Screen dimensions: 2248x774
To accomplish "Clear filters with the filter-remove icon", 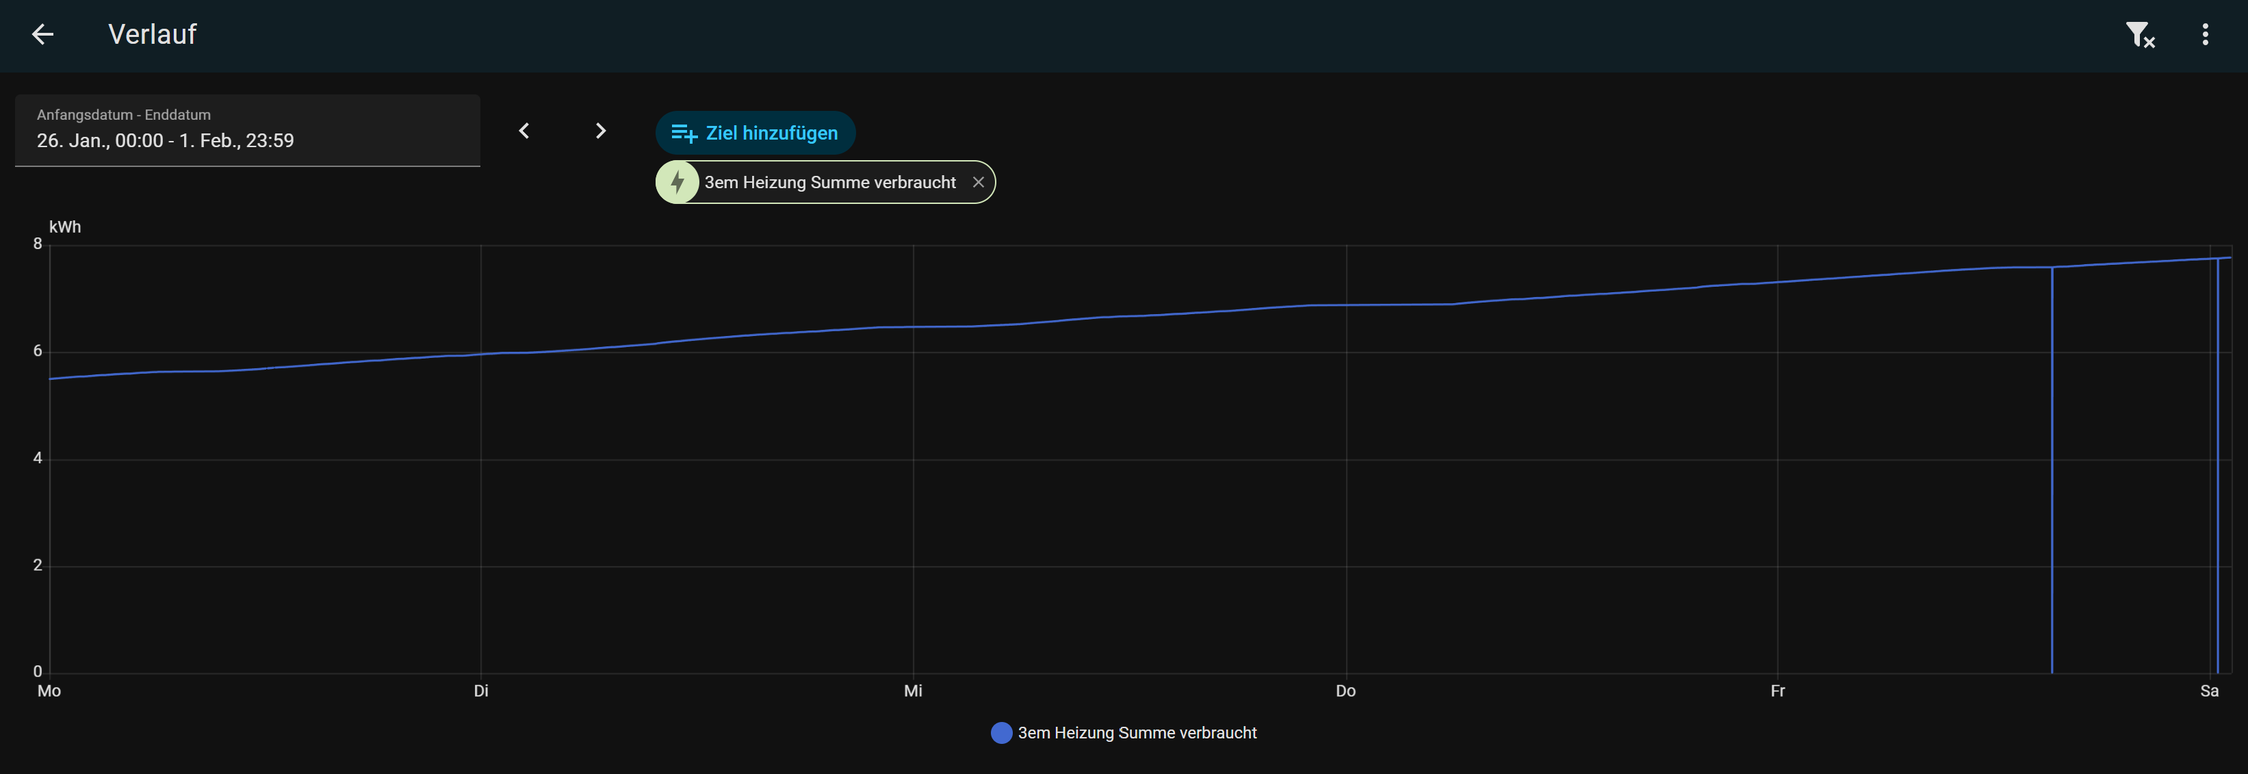I will 2139,35.
